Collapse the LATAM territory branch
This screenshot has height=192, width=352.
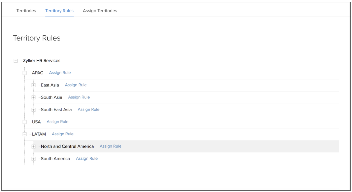click(x=24, y=134)
